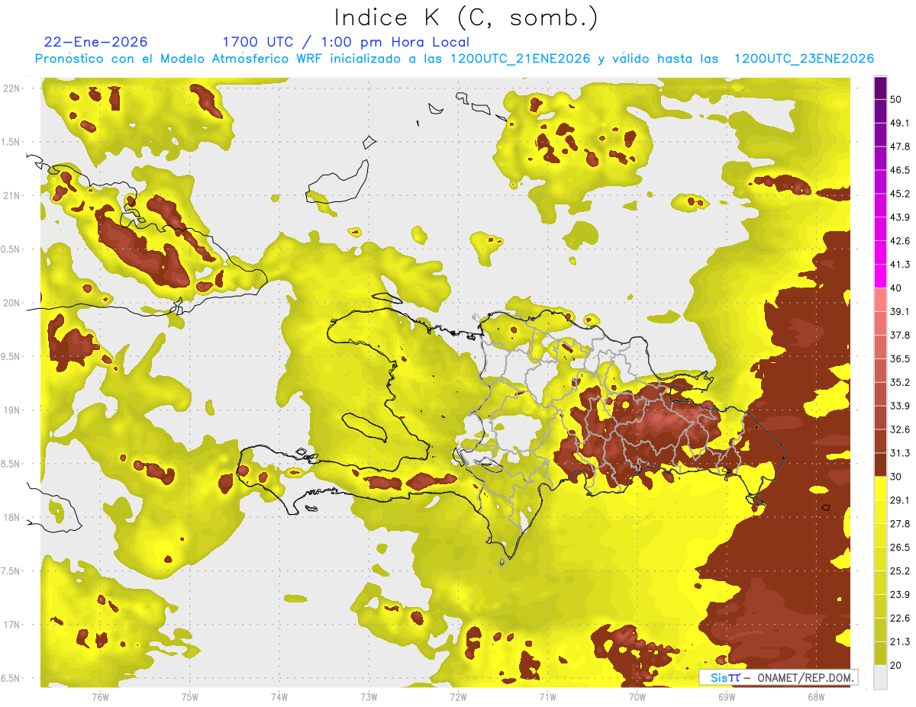
Task: Click the magenta legend band between 41.3 and 42.6
Action: point(880,252)
